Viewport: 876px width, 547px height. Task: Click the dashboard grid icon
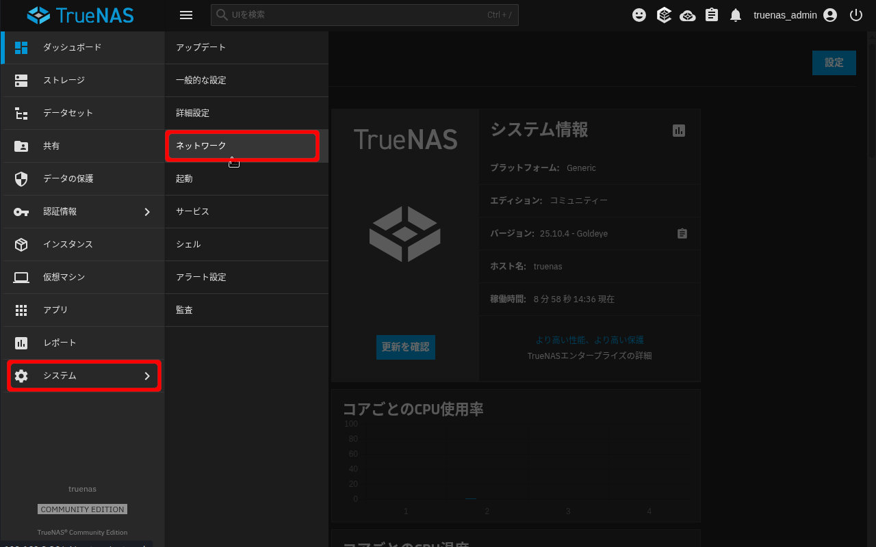tap(21, 47)
